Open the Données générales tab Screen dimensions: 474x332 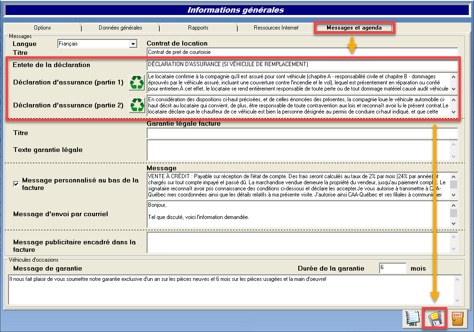coord(120,28)
